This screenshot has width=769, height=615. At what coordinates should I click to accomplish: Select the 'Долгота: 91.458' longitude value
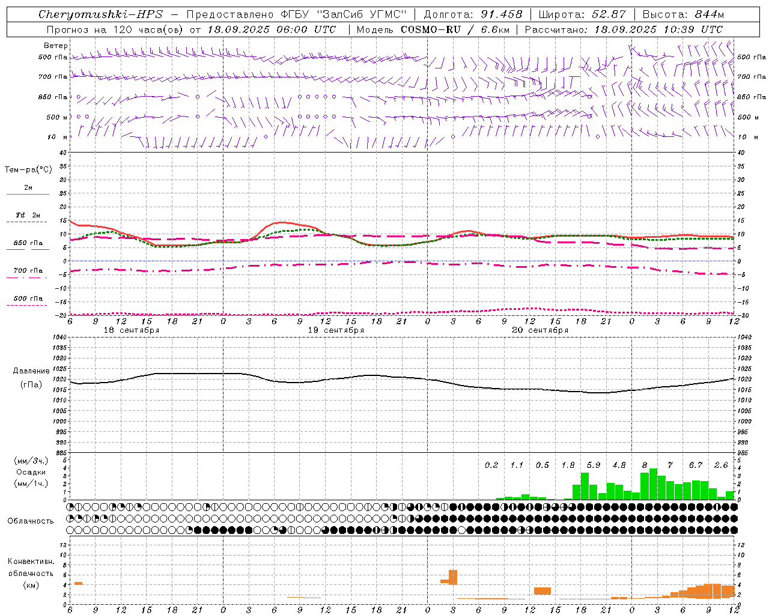(x=473, y=14)
